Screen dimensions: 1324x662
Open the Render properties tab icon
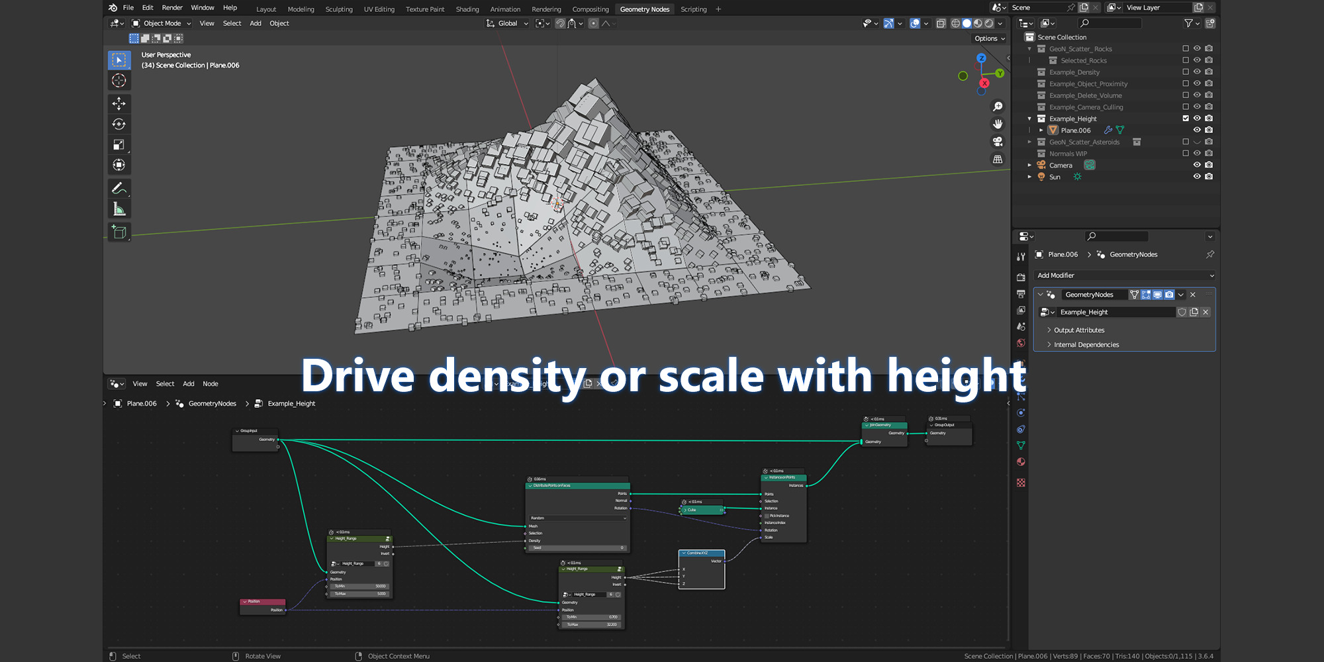pos(1021,277)
